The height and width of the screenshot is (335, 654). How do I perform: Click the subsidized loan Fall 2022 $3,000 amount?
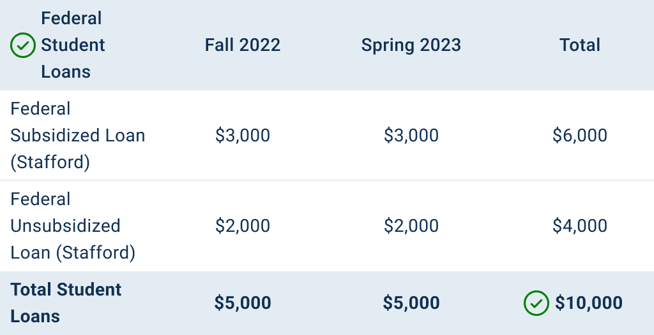click(x=242, y=135)
